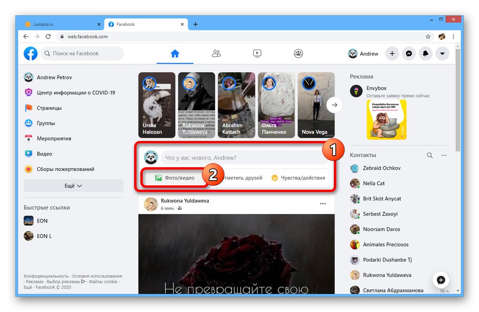Screen dimensions: 479x312
Task: Click the Фото/видео button
Action: pos(175,178)
